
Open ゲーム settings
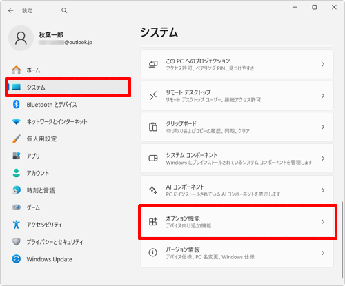(x=68, y=207)
